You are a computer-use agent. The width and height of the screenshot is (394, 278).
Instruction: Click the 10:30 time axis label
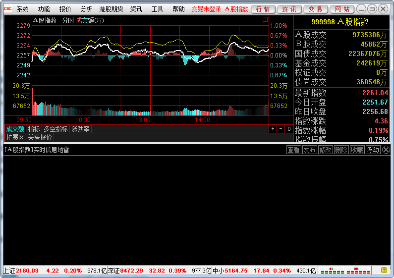83,120
